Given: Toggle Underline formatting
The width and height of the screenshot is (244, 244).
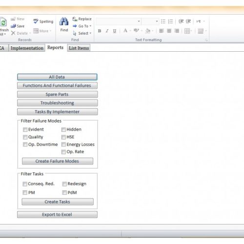Looking at the screenshot, I should (115, 31).
